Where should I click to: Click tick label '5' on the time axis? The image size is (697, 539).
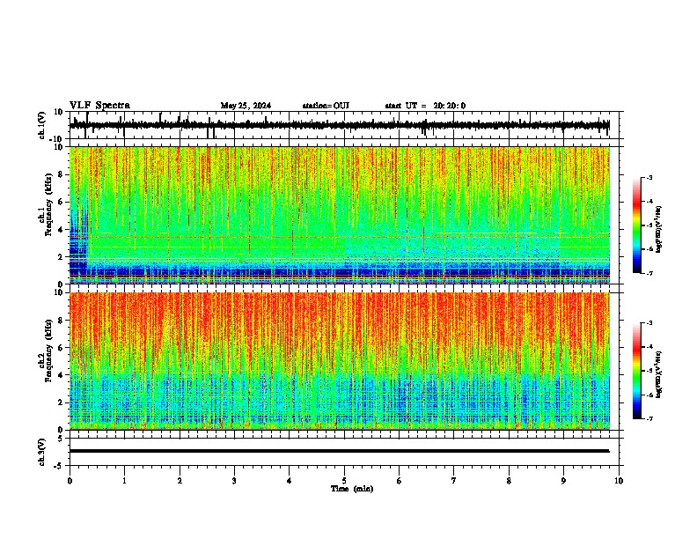344,481
